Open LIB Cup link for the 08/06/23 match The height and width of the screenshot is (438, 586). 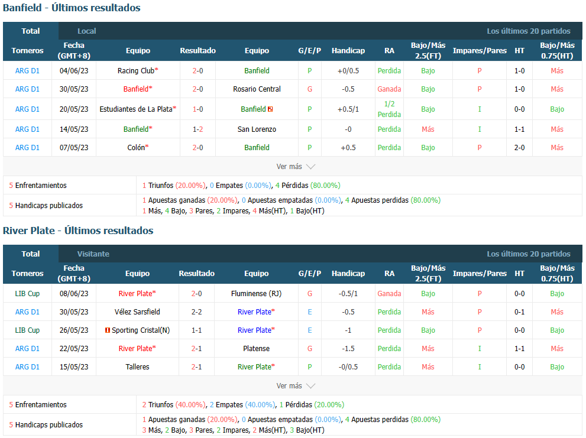(x=27, y=293)
